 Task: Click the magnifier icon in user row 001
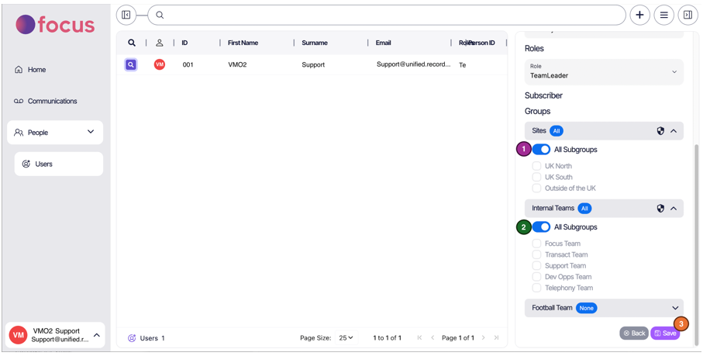point(131,65)
